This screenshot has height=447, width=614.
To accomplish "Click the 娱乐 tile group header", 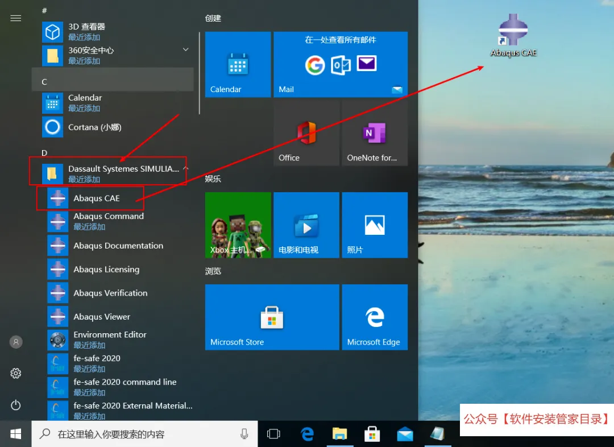I will [x=213, y=179].
